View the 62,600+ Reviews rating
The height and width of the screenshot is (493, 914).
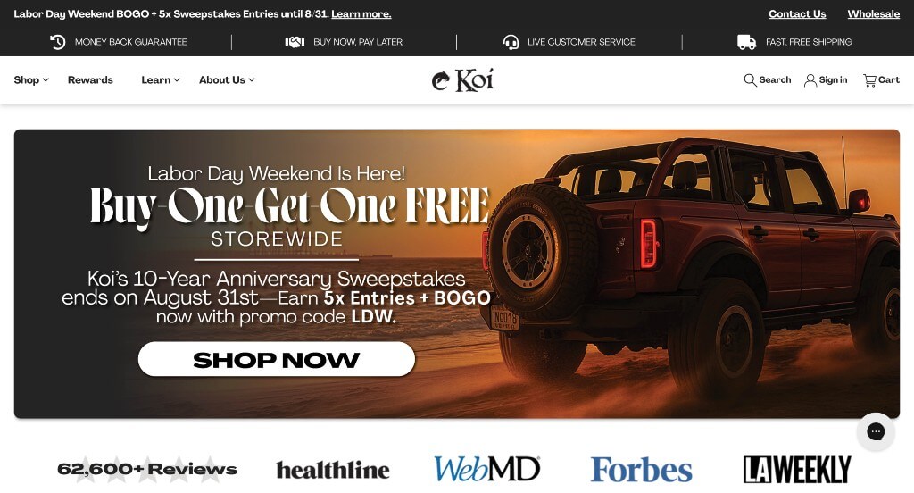coord(147,469)
